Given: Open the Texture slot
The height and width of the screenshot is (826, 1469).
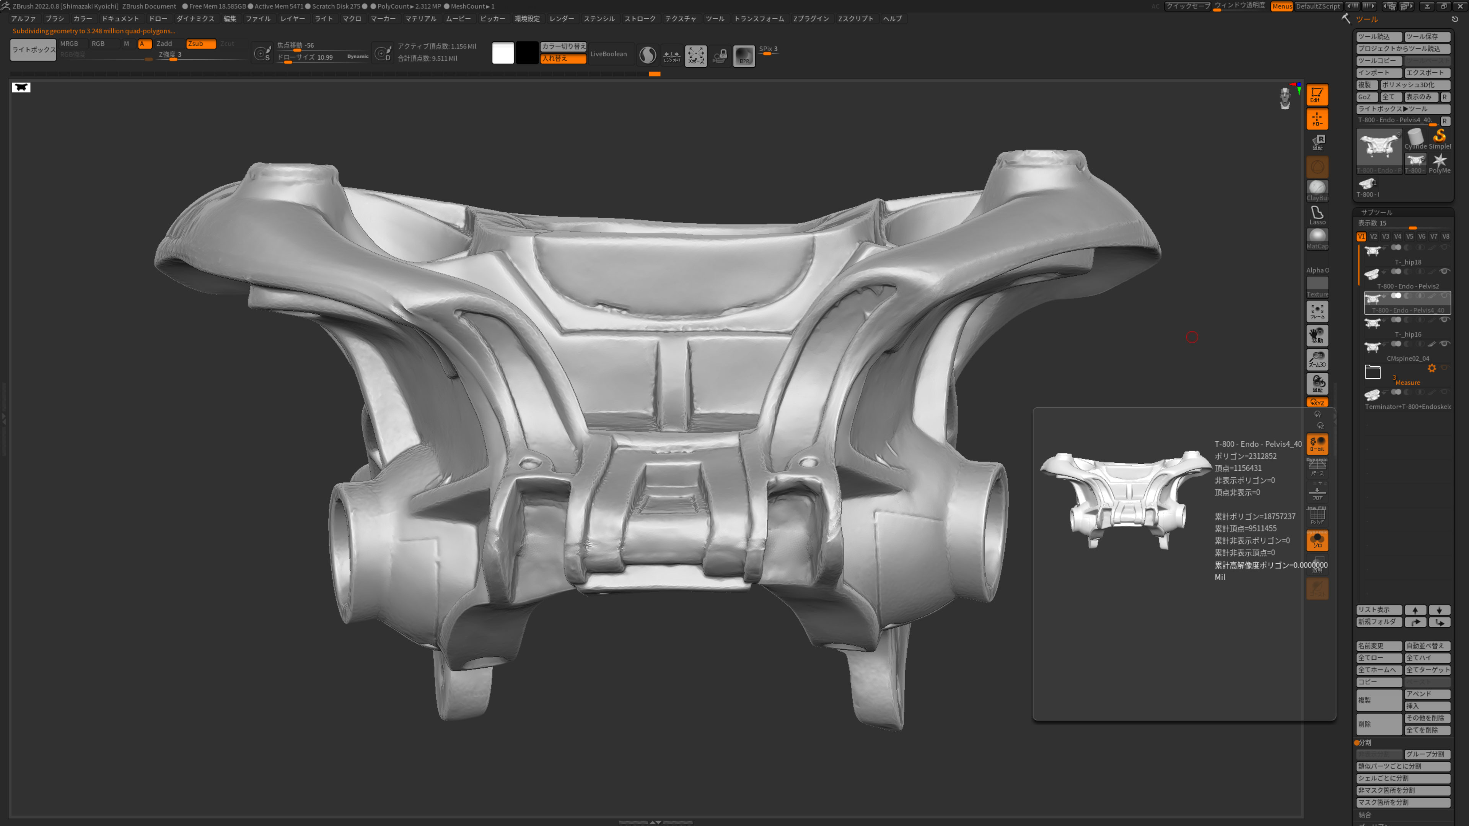Looking at the screenshot, I should tap(1317, 287).
